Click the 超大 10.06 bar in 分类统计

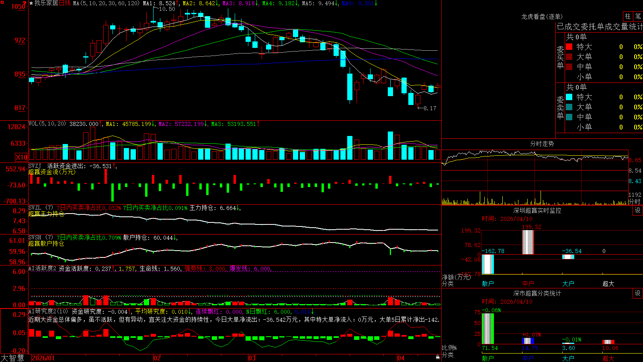[608, 342]
